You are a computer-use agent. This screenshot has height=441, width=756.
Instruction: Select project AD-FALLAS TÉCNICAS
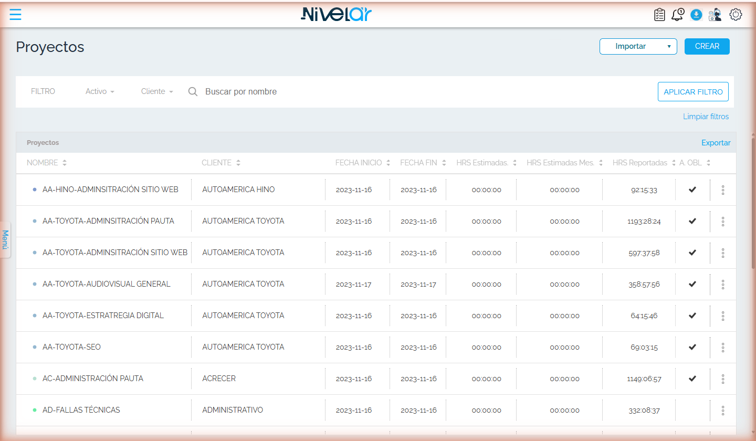click(81, 410)
